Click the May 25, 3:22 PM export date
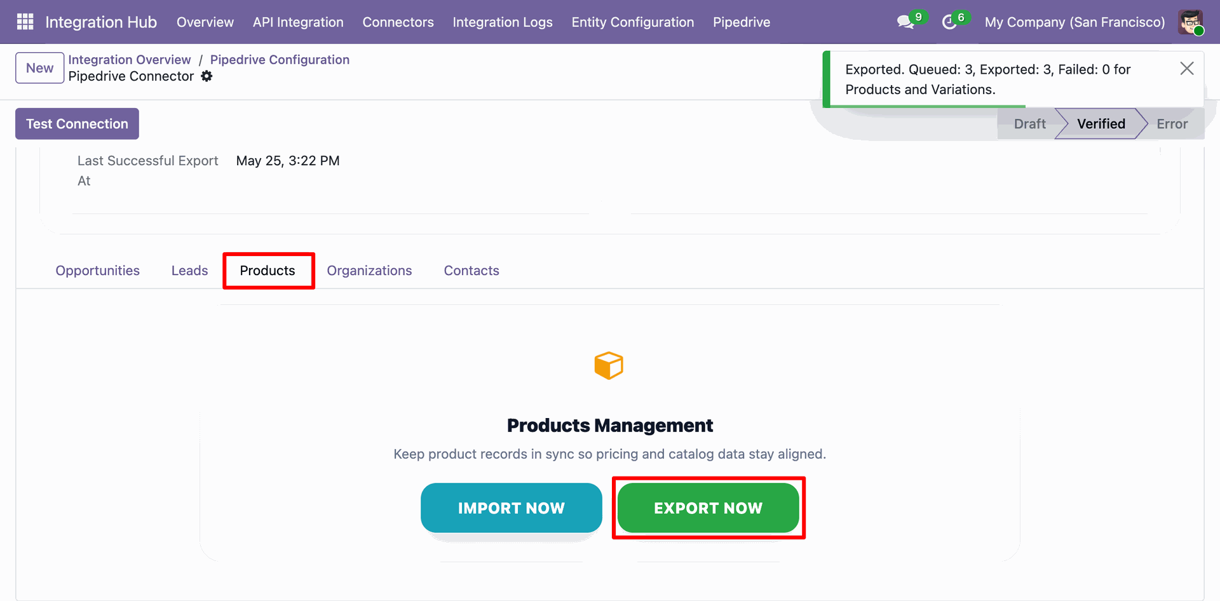 click(x=288, y=161)
